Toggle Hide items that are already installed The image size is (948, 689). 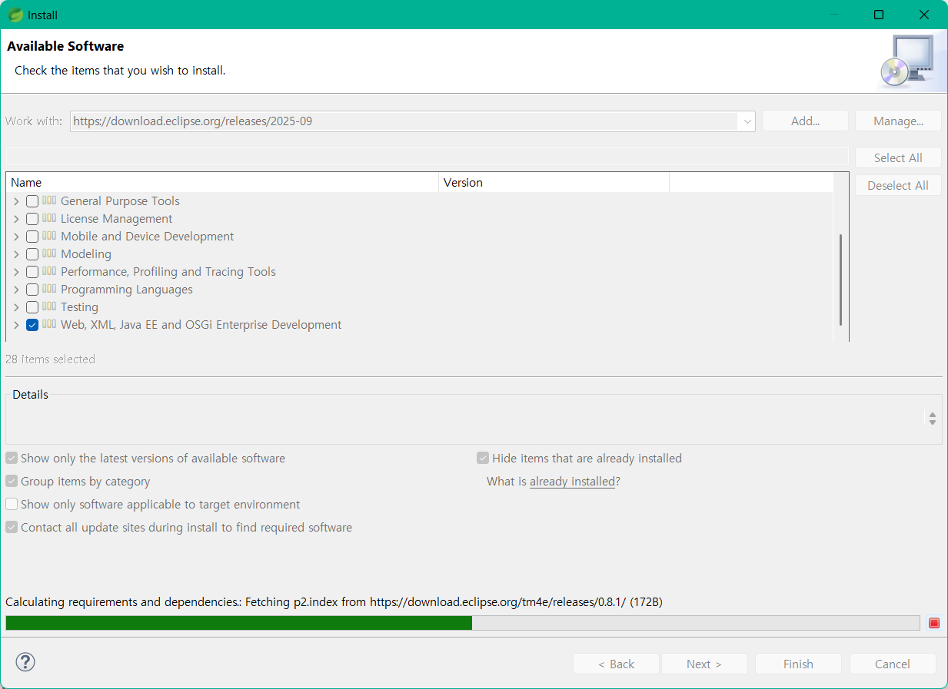pyautogui.click(x=483, y=459)
